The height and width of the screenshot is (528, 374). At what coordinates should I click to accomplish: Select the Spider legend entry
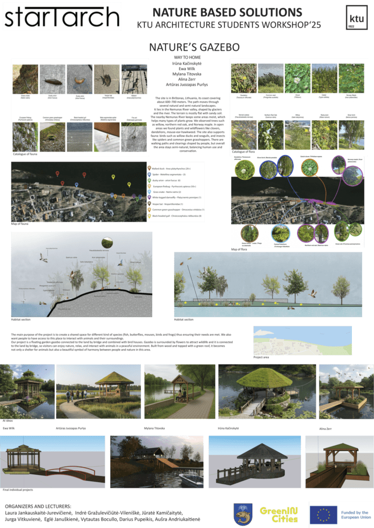pyautogui.click(x=174, y=174)
